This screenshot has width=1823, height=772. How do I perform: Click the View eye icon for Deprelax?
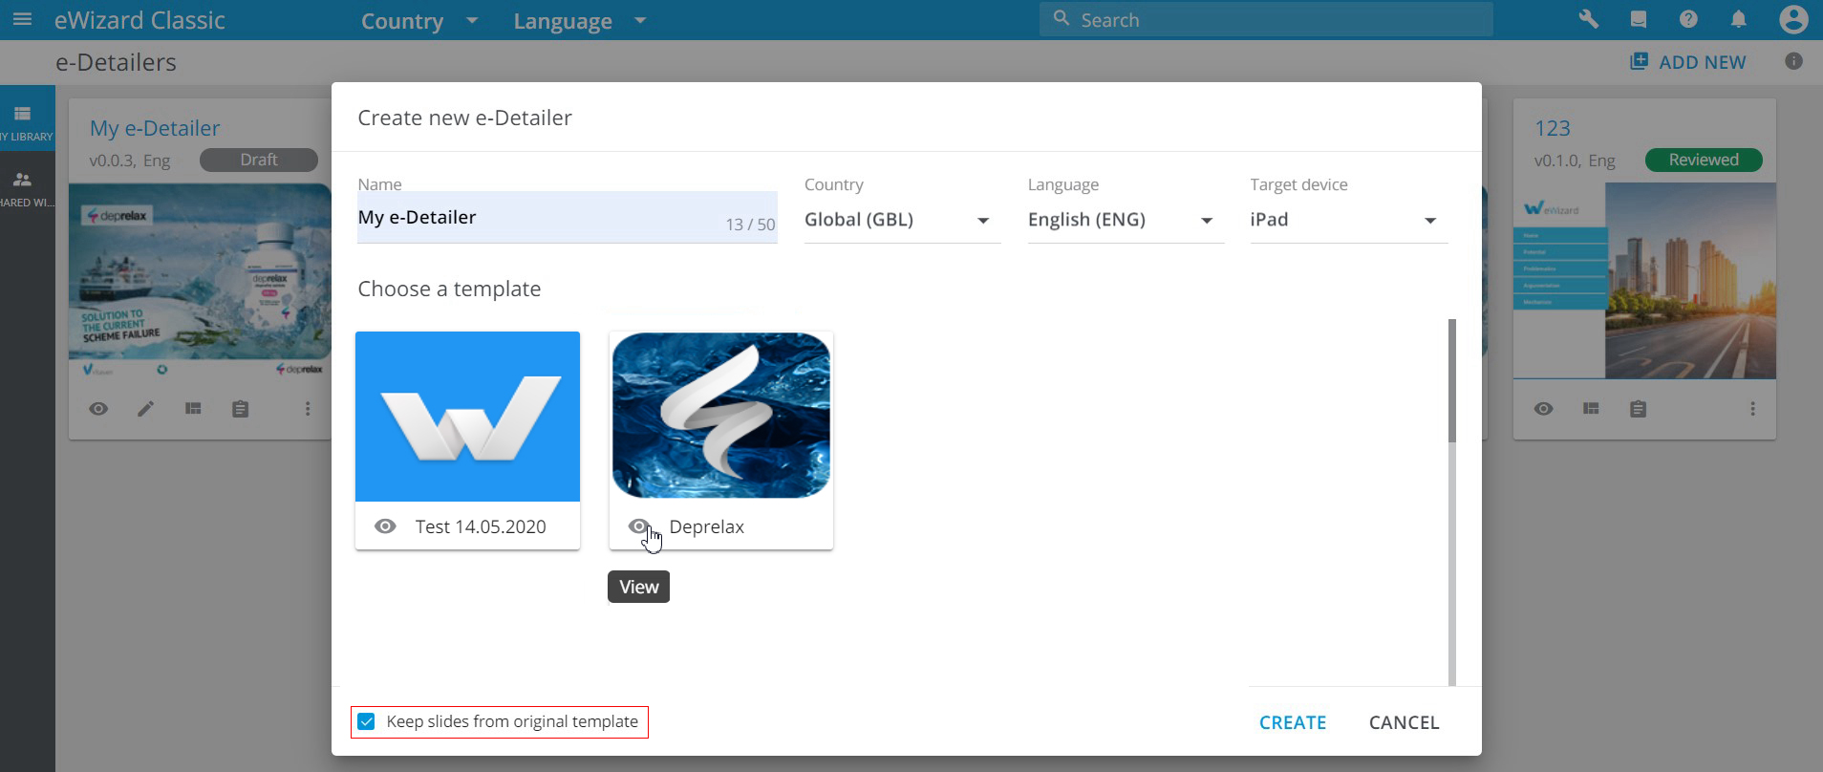[638, 526]
